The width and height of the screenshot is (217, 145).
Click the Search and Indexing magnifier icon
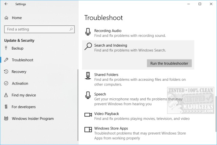88,47
